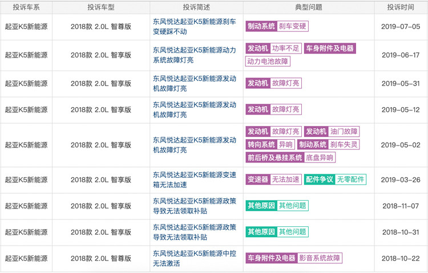Click the 车身附件及电器 影音系统故障 tag
The width and height of the screenshot is (428, 273).
[x=294, y=258]
